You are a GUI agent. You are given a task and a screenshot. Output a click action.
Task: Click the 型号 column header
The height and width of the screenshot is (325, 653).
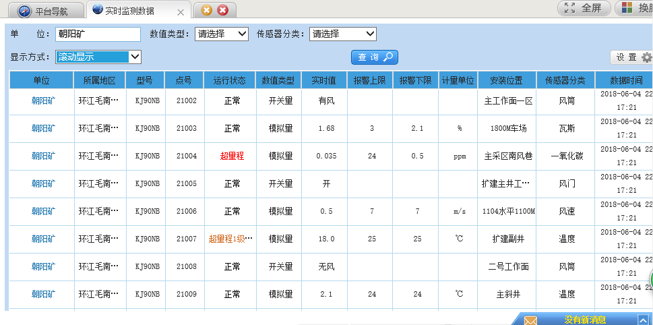pyautogui.click(x=144, y=80)
